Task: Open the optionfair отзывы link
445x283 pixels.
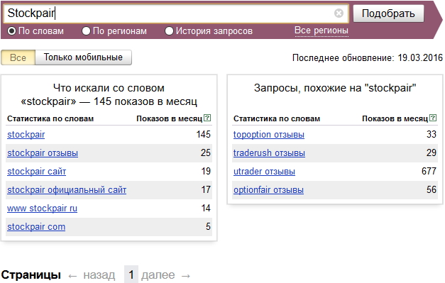Action: 268,189
